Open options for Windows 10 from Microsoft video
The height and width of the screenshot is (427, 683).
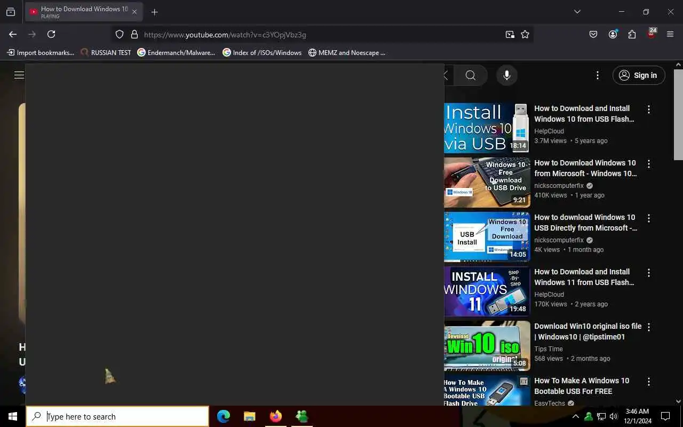coord(649,164)
